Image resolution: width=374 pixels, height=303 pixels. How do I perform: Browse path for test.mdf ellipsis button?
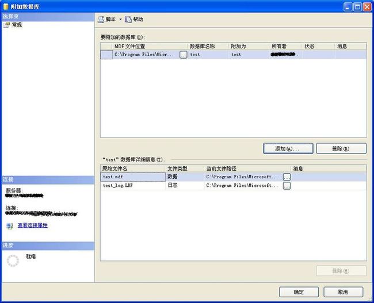(287, 177)
